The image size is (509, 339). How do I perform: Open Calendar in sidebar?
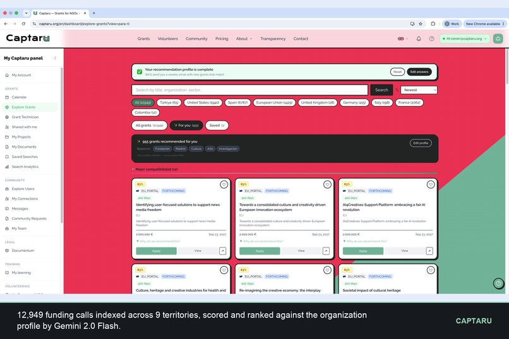click(x=30, y=97)
